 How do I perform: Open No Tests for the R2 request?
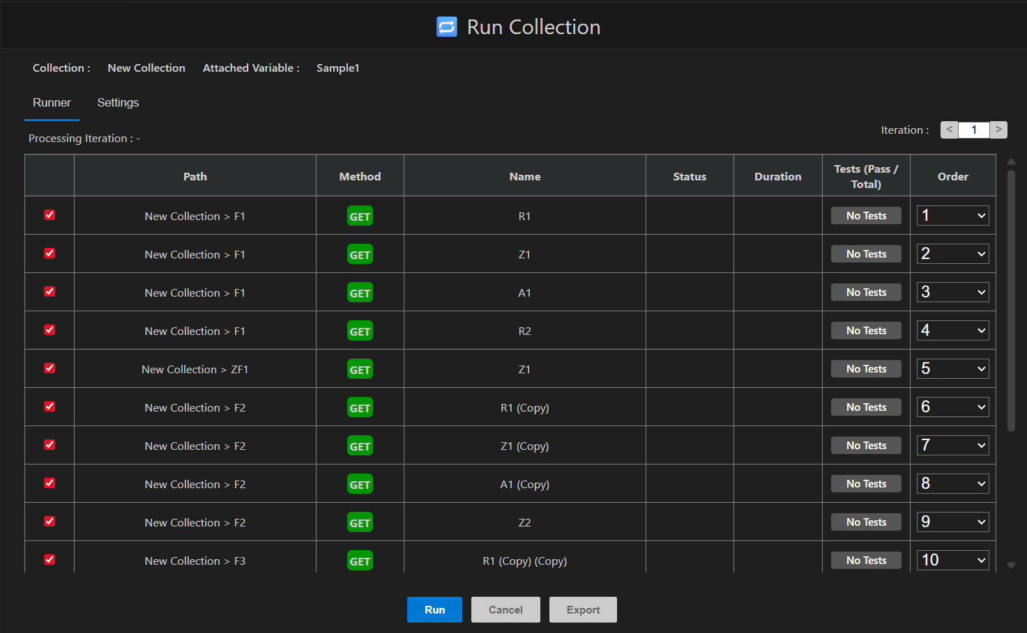[866, 331]
